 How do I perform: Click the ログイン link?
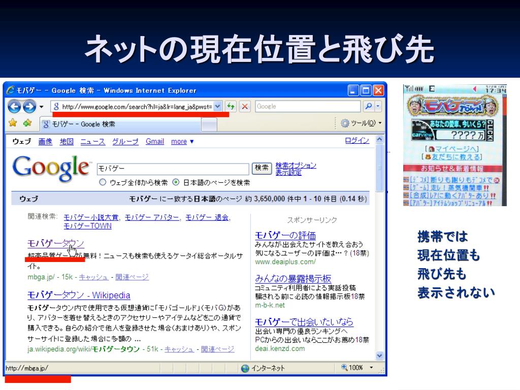click(x=357, y=141)
